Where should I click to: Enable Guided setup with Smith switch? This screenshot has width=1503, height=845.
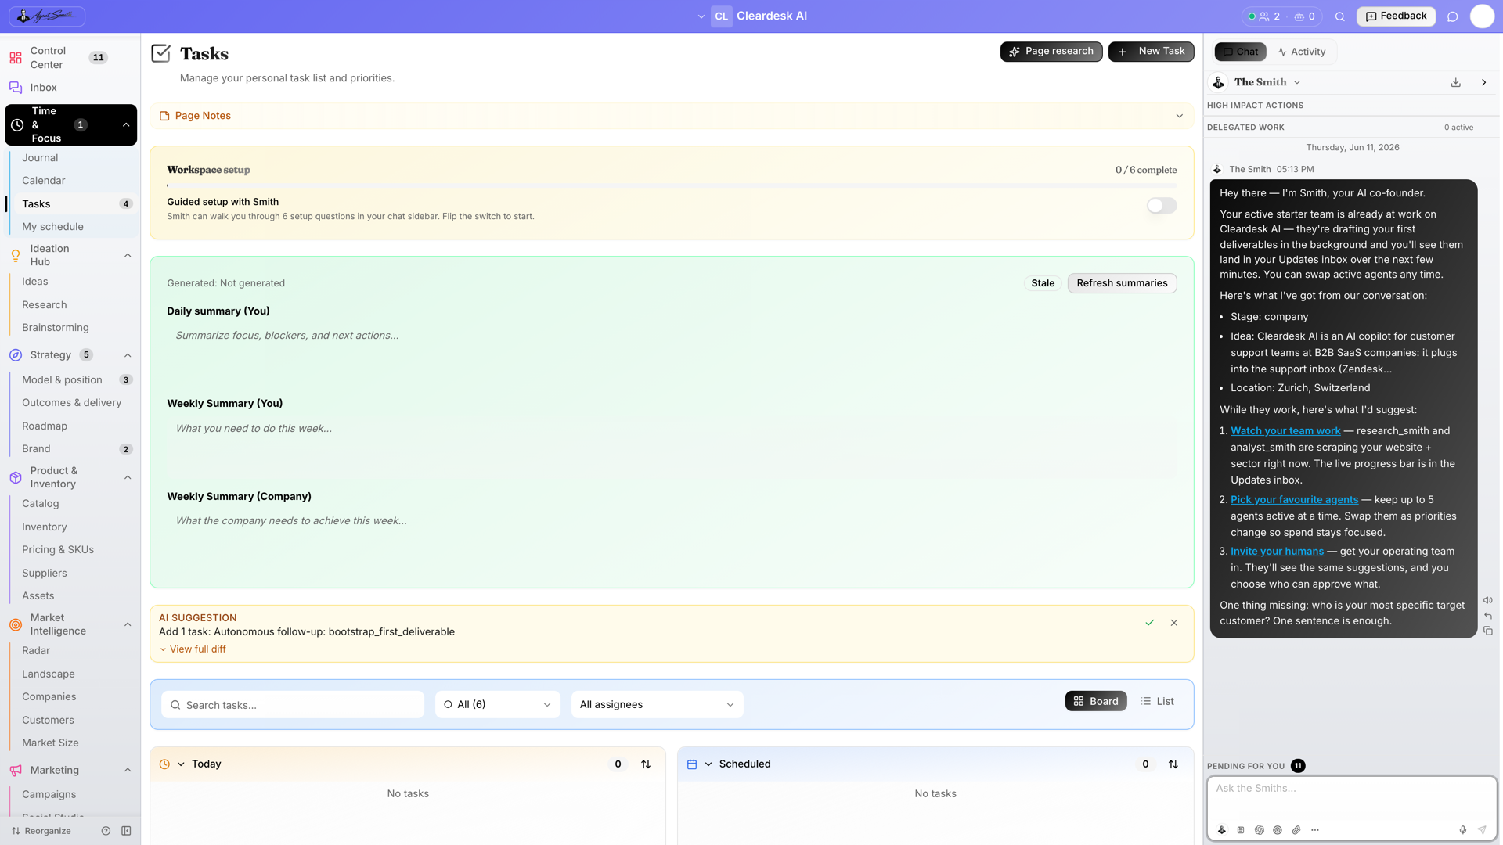pos(1162,206)
